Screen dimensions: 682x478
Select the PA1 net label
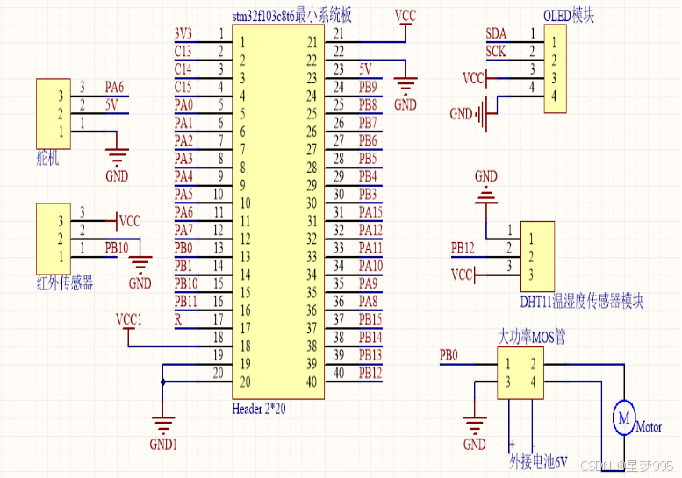[183, 123]
